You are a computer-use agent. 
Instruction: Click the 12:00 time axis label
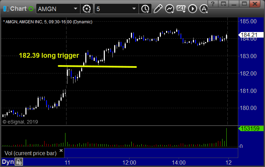[x=129, y=162]
